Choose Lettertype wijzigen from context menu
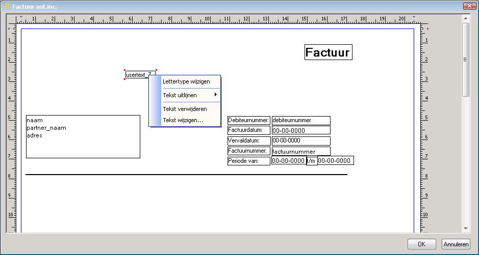The image size is (479, 255). tap(186, 81)
